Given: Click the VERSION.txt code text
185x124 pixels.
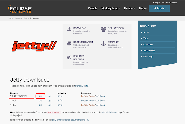Looking at the screenshot, I should [x=54, y=112].
